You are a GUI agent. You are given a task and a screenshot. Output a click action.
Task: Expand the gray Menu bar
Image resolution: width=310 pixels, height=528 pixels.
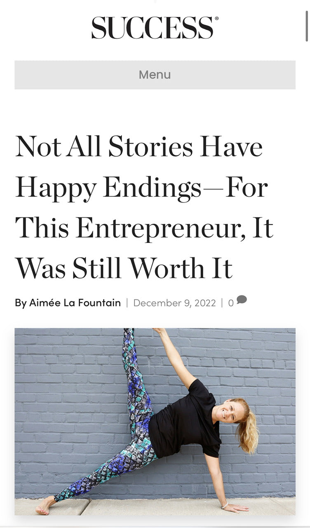tap(155, 75)
